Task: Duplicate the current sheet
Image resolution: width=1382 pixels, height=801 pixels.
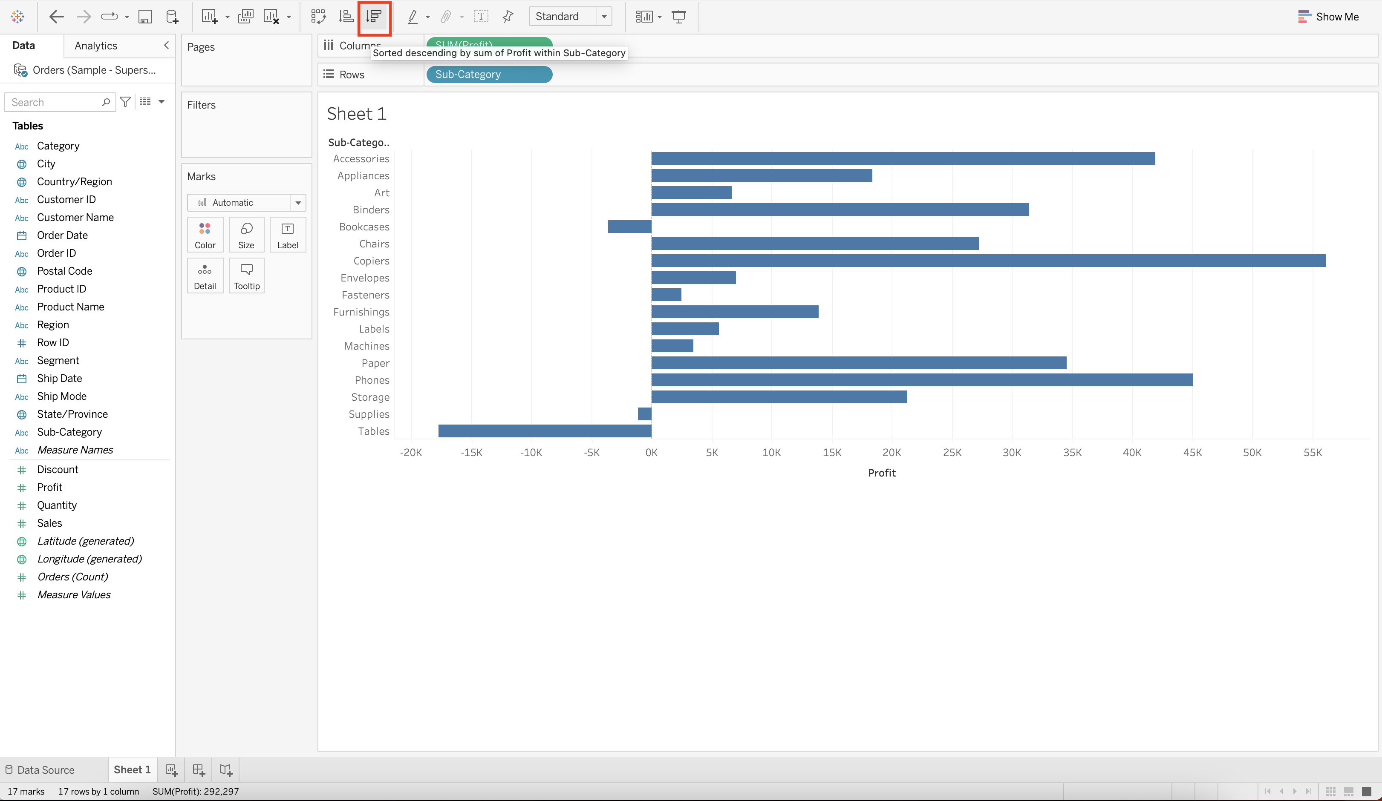Action: (245, 17)
